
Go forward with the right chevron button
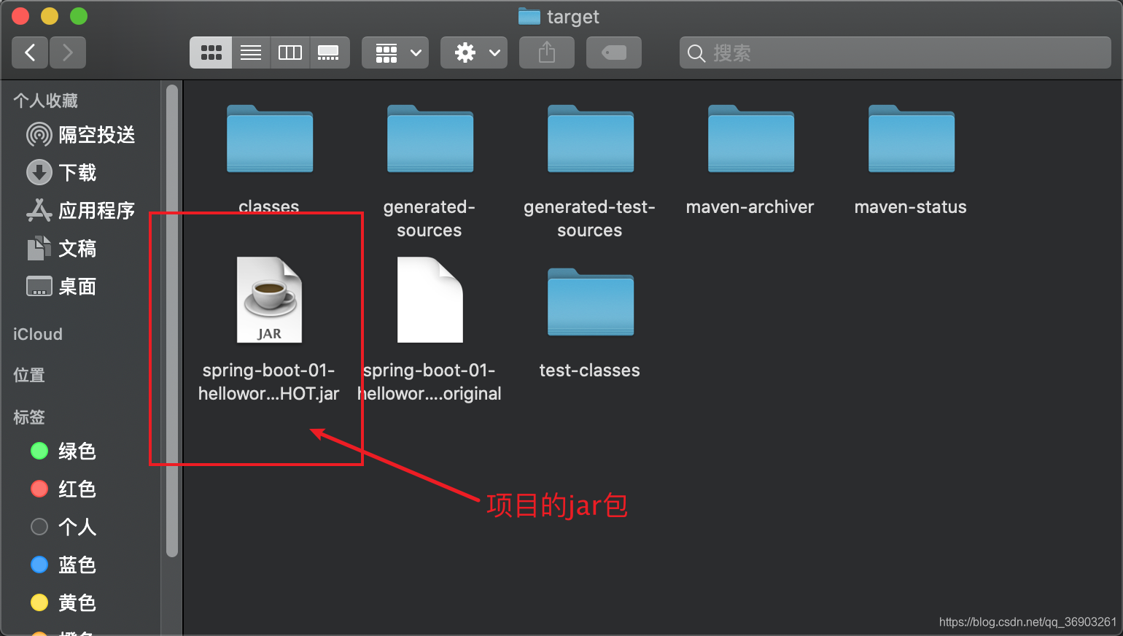tap(68, 53)
